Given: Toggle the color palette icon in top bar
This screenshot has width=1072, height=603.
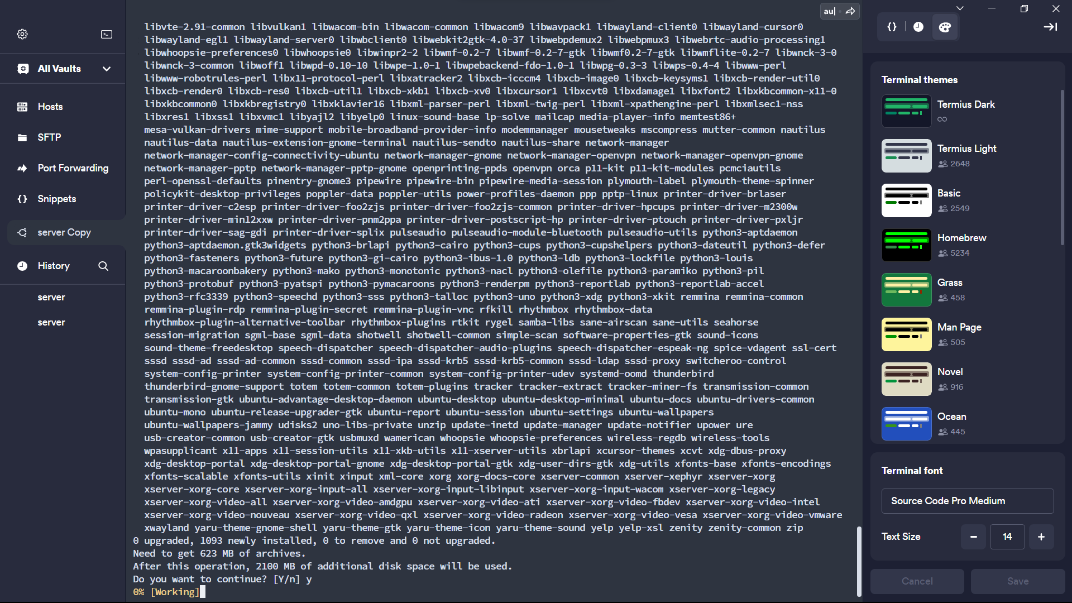Looking at the screenshot, I should (945, 27).
